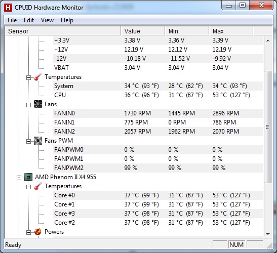Select the Fans PWM group label

click(x=59, y=141)
